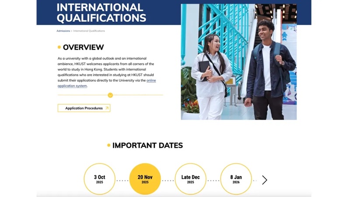Open the Application Procedures button
350x197 pixels.
(84, 108)
